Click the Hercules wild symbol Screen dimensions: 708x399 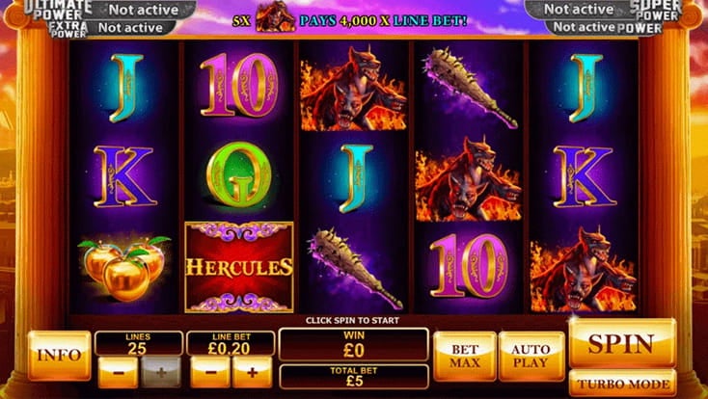point(239,267)
